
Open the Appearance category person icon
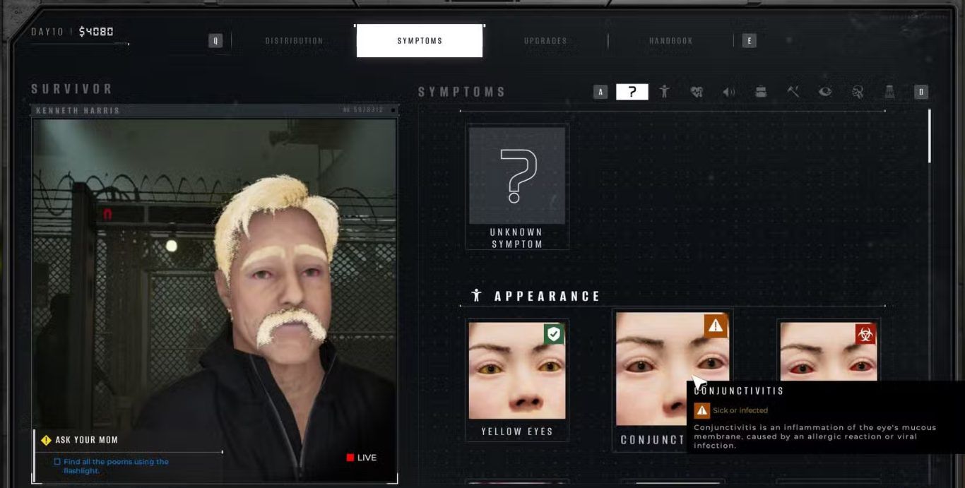(x=664, y=92)
